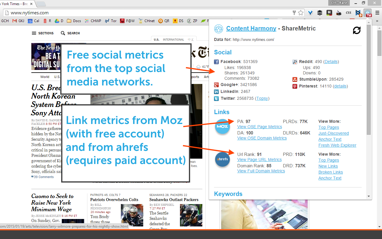Open a new browser tab
382x239 pixels.
(41, 4)
